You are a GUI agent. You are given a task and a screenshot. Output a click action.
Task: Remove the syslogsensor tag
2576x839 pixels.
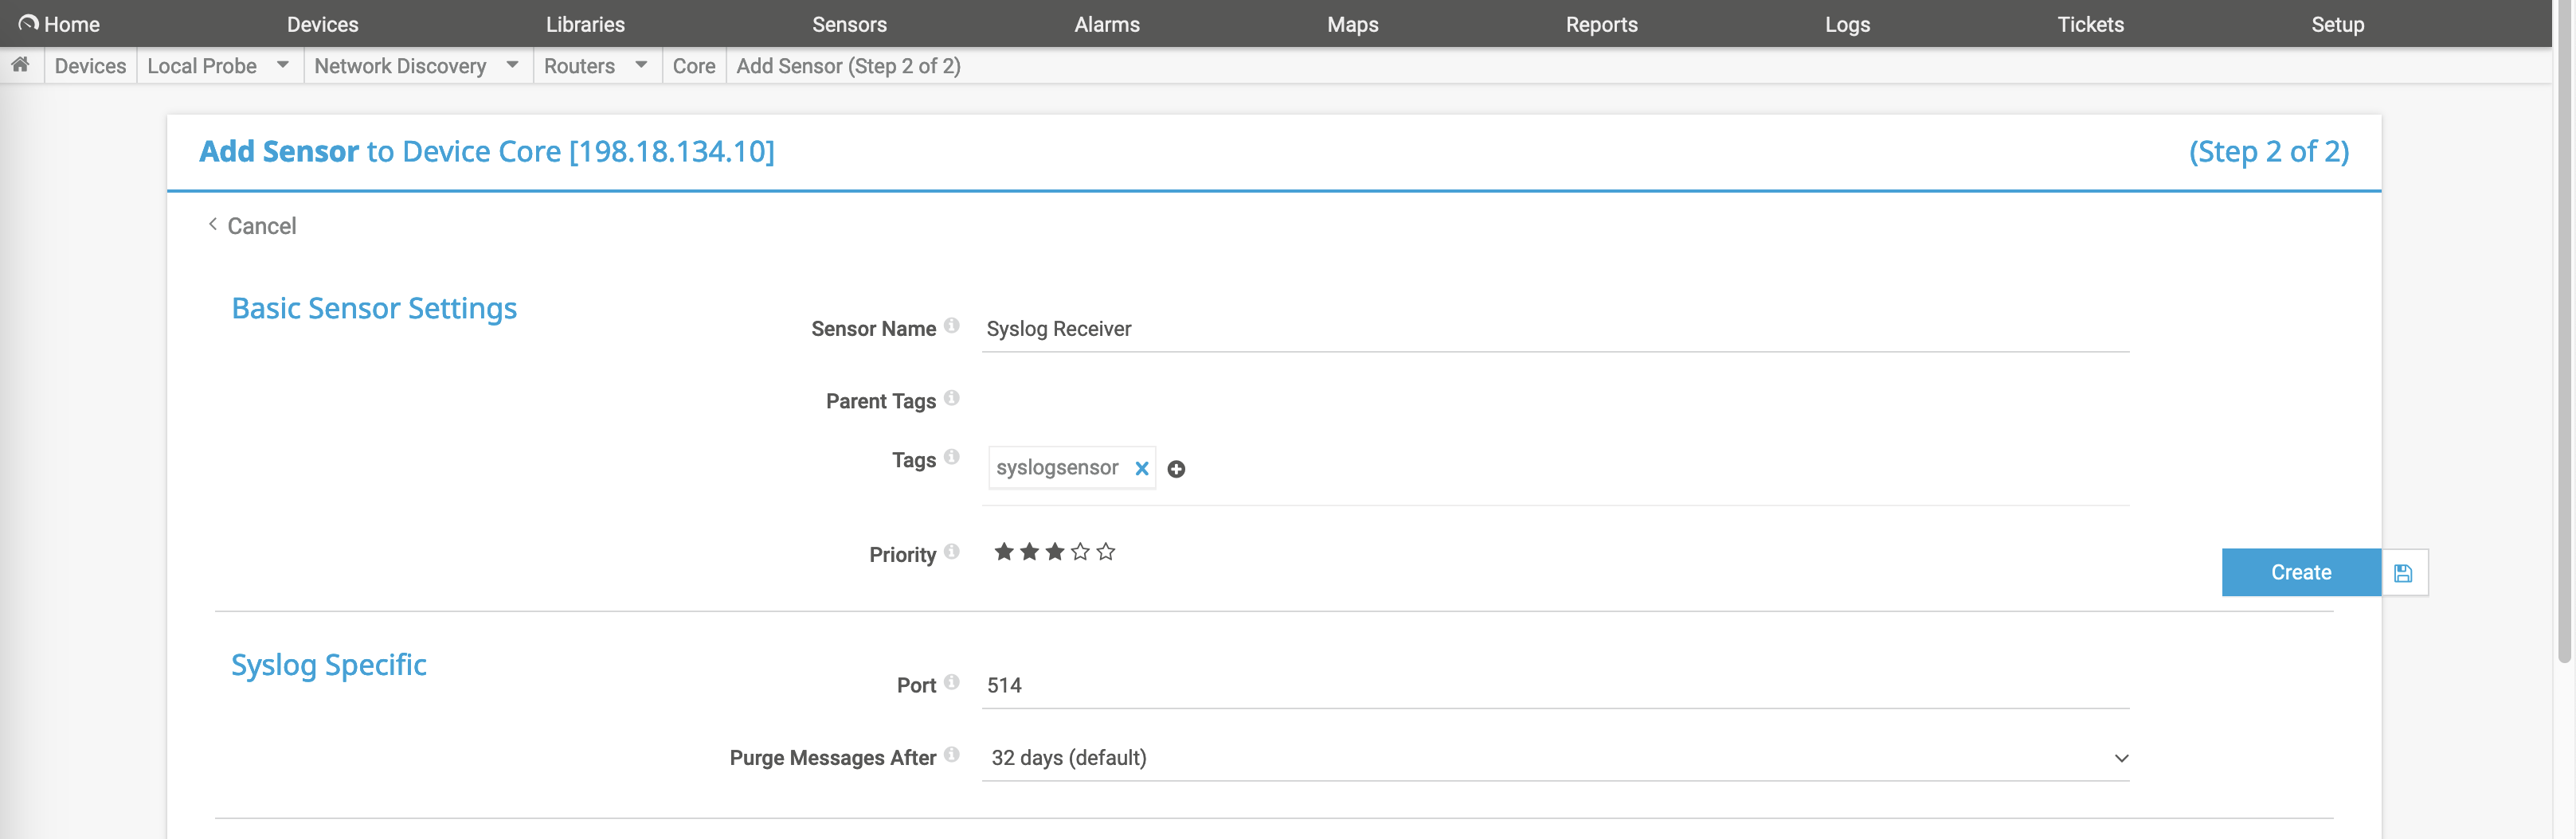(1141, 468)
